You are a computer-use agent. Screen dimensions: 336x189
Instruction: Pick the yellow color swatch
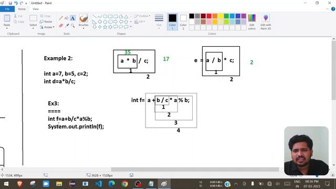(x=220, y=16)
